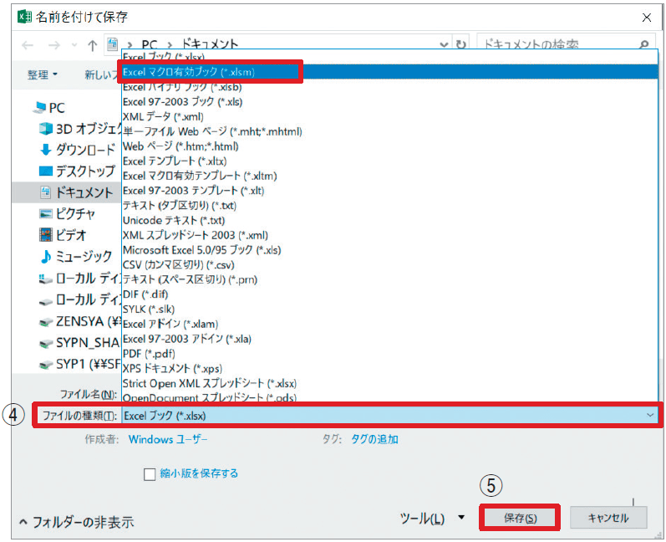Image resolution: width=666 pixels, height=542 pixels.
Task: Open the ビデオ folder
Action: pos(71,235)
